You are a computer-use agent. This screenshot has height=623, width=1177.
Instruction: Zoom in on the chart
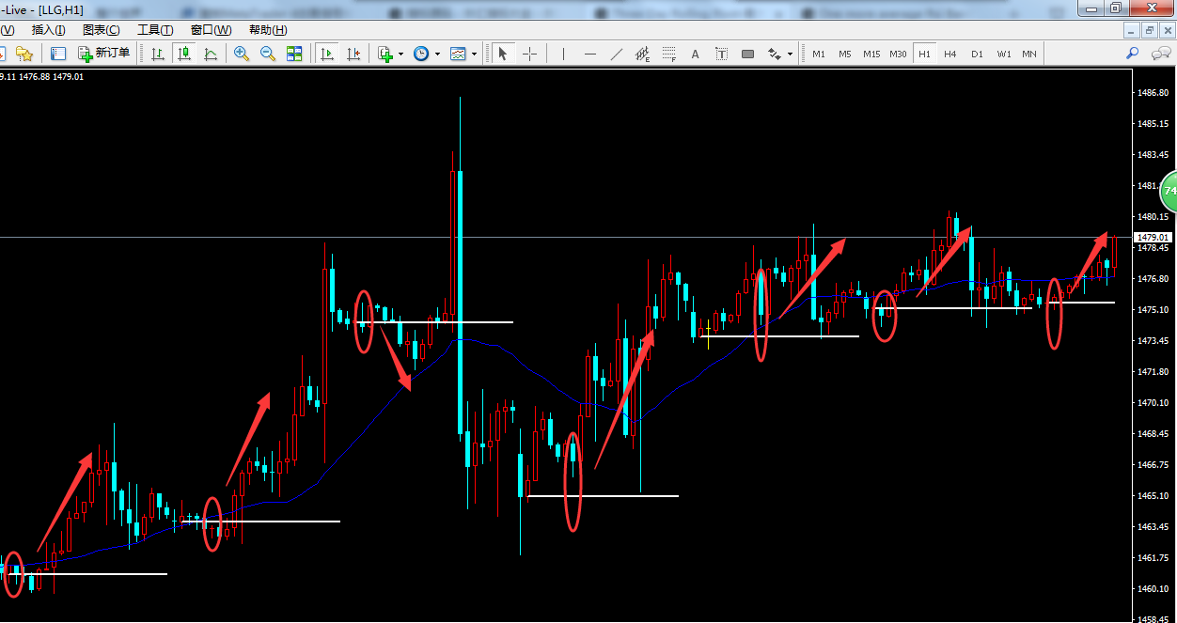coord(242,54)
